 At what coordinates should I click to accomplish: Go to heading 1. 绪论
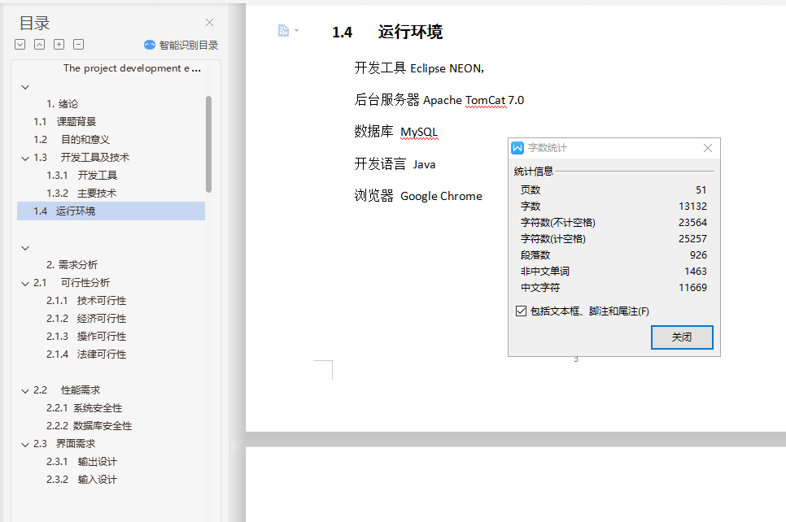click(x=62, y=104)
